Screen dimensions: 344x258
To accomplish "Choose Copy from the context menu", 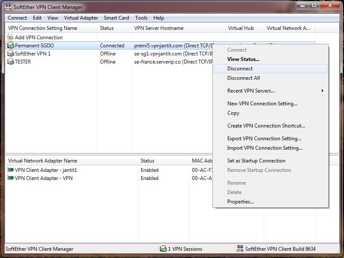I will [x=270, y=113].
